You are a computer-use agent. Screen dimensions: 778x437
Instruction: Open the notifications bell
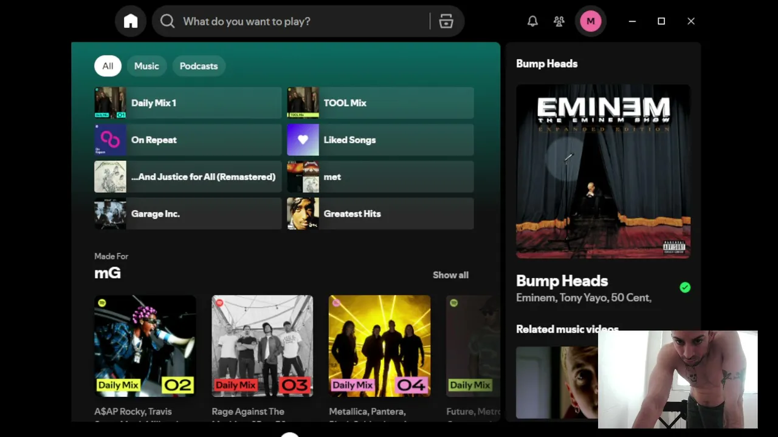[x=532, y=21]
